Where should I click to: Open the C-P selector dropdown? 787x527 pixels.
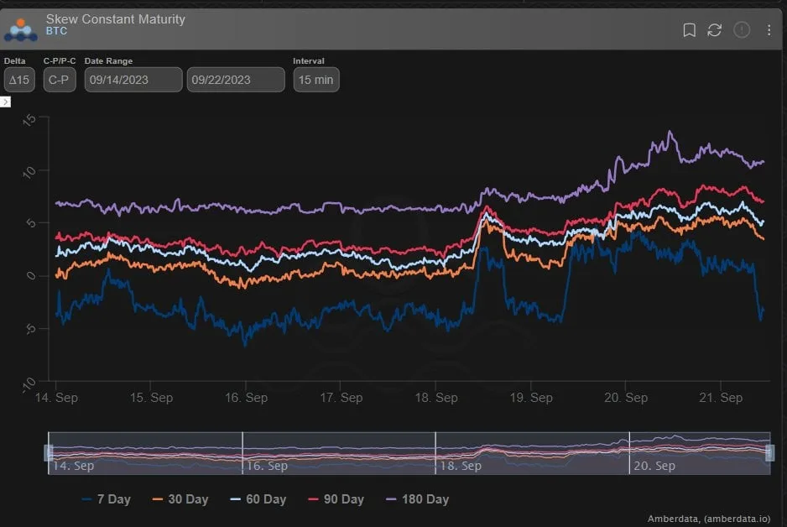tap(60, 80)
